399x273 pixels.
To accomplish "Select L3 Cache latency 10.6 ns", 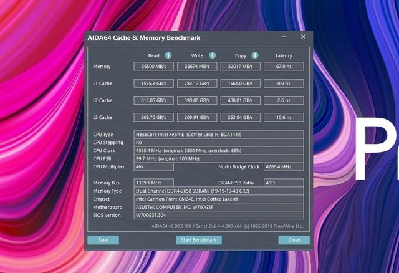I will coord(284,117).
